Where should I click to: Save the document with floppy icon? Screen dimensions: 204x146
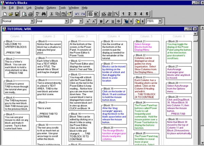(x=17, y=14)
